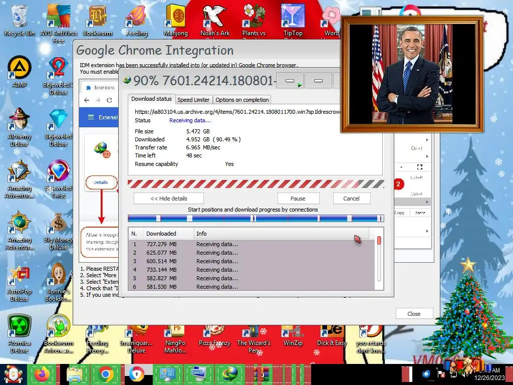Open the WinRAR taskbar icon
Image resolution: width=513 pixels, height=385 pixels.
[261, 374]
